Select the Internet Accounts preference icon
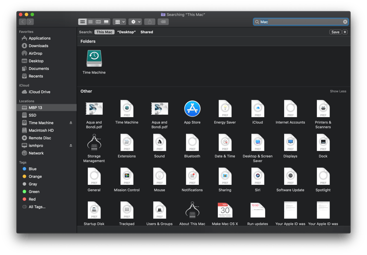This screenshot has height=255, width=367. coord(290,109)
